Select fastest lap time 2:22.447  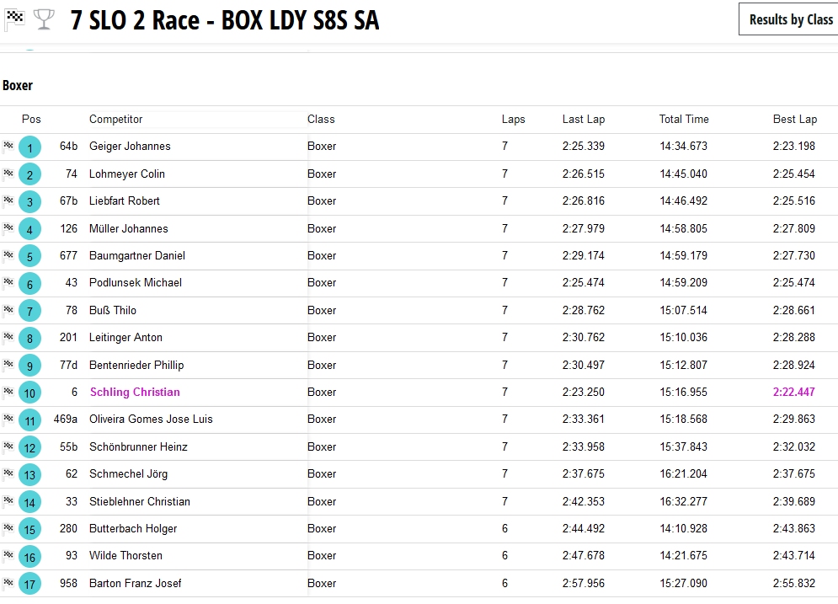pos(794,392)
